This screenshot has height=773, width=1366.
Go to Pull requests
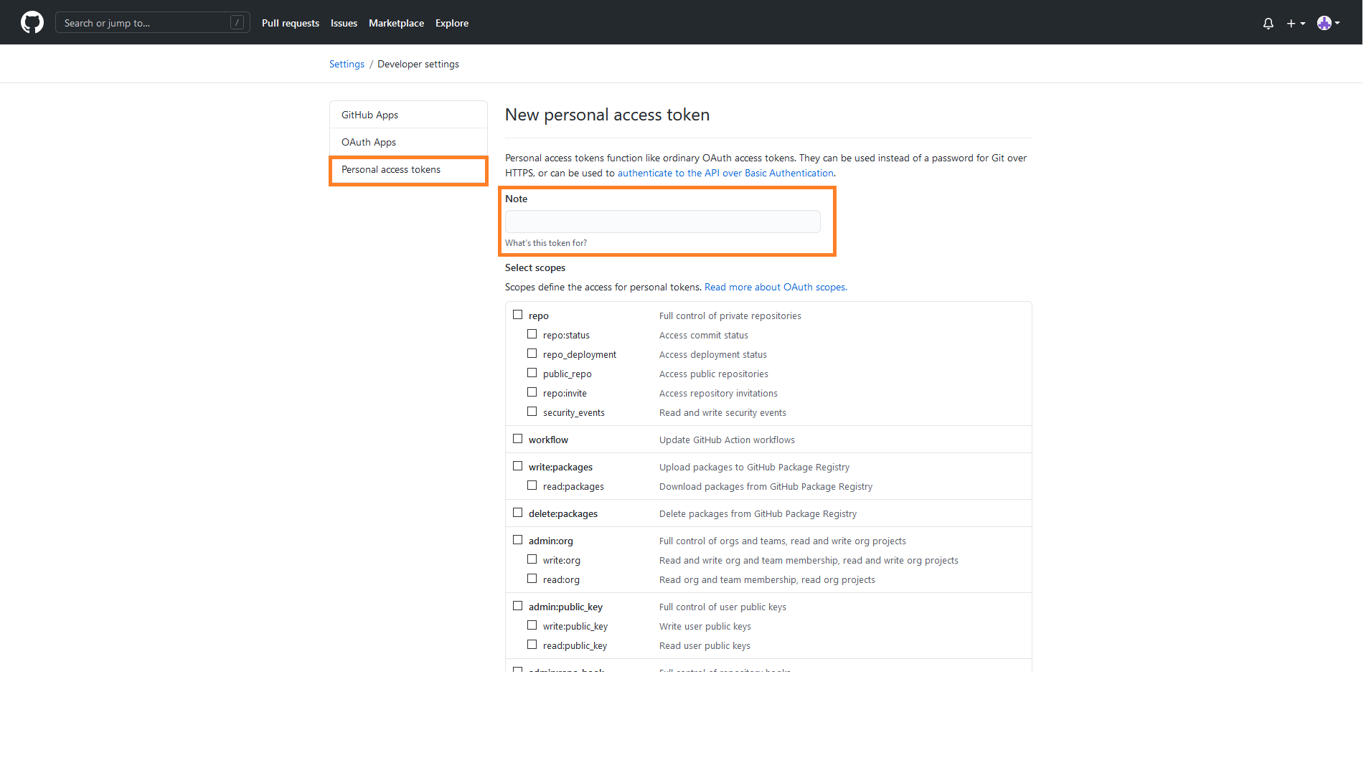tap(290, 23)
